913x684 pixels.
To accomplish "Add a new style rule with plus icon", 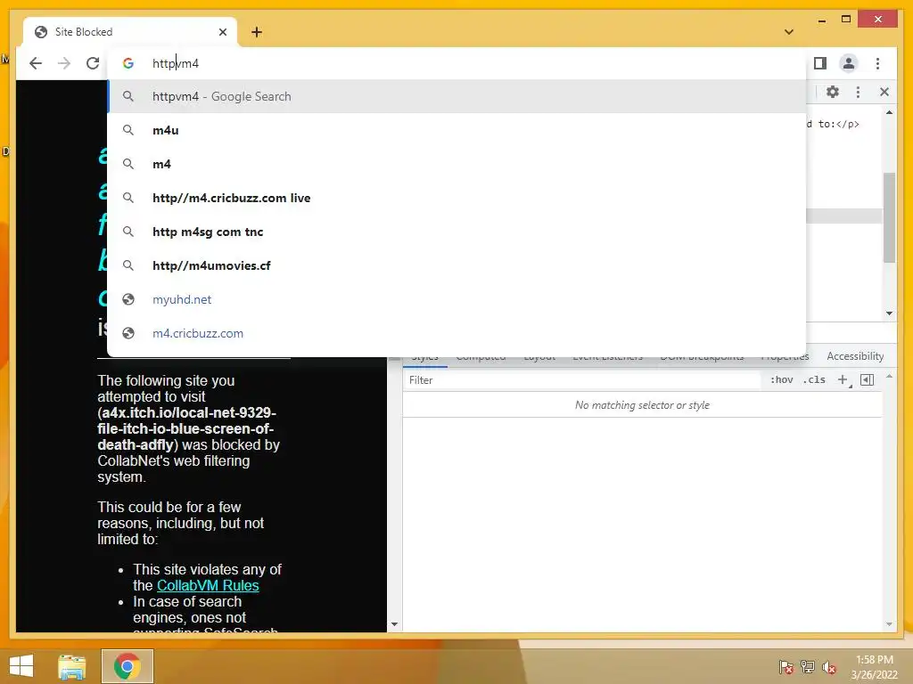I will coord(843,379).
